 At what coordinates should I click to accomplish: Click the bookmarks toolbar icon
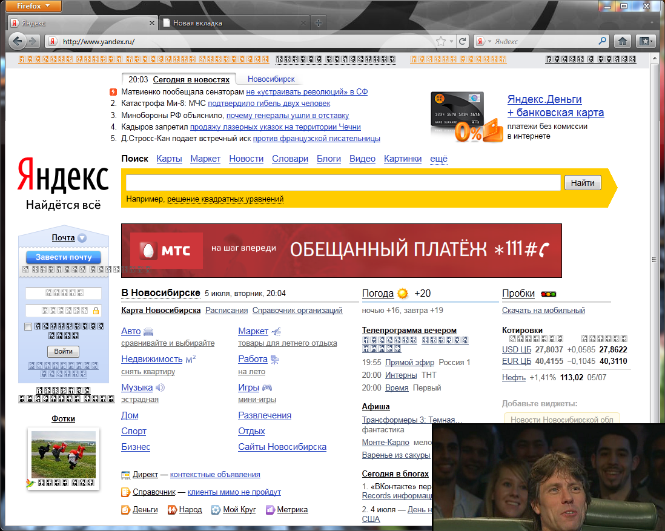(644, 41)
